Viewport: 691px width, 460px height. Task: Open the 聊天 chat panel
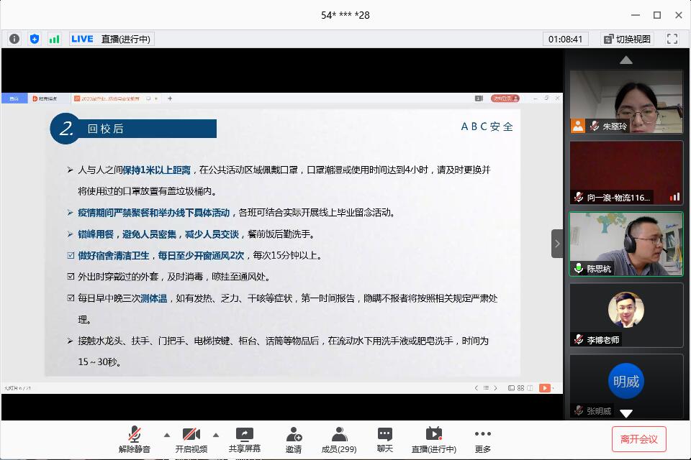(385, 439)
